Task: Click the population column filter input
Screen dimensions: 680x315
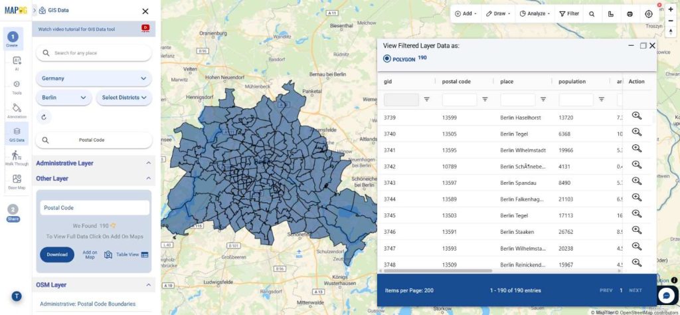Action: (x=576, y=100)
